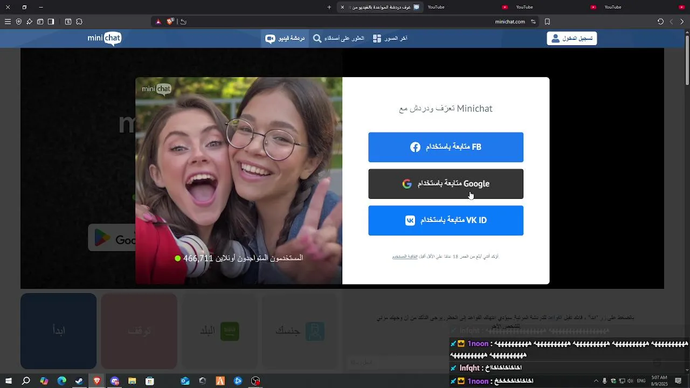Open site settings icon beside minichat.com
Screen dimensions: 690x388
[533, 22]
